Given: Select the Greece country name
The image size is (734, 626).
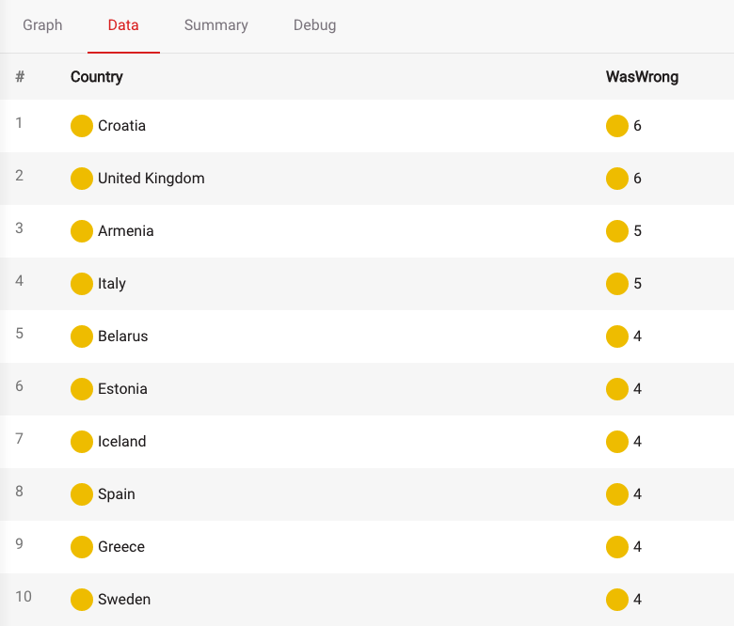Looking at the screenshot, I should pos(121,547).
